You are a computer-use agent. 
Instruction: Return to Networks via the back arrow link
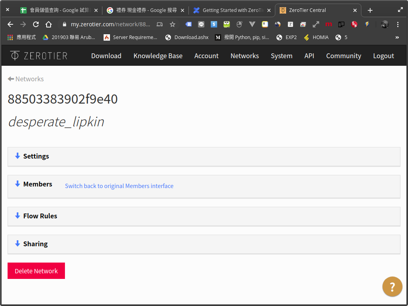[x=26, y=79]
